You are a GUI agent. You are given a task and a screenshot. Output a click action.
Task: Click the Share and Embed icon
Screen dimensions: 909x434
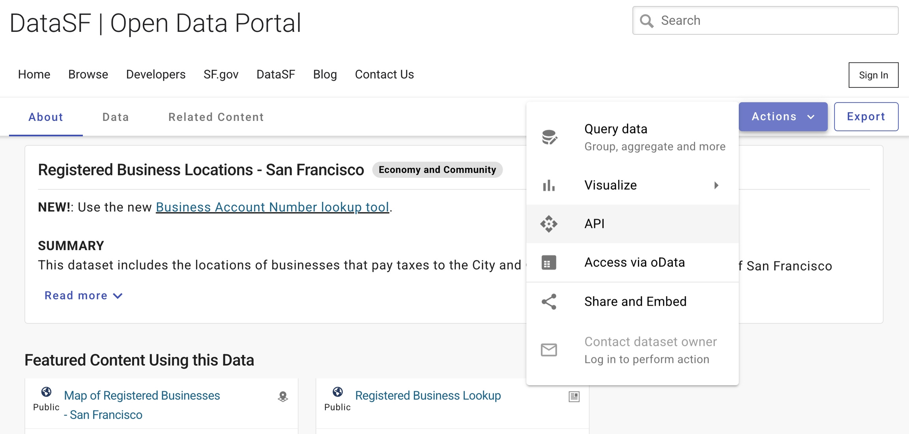pyautogui.click(x=549, y=302)
